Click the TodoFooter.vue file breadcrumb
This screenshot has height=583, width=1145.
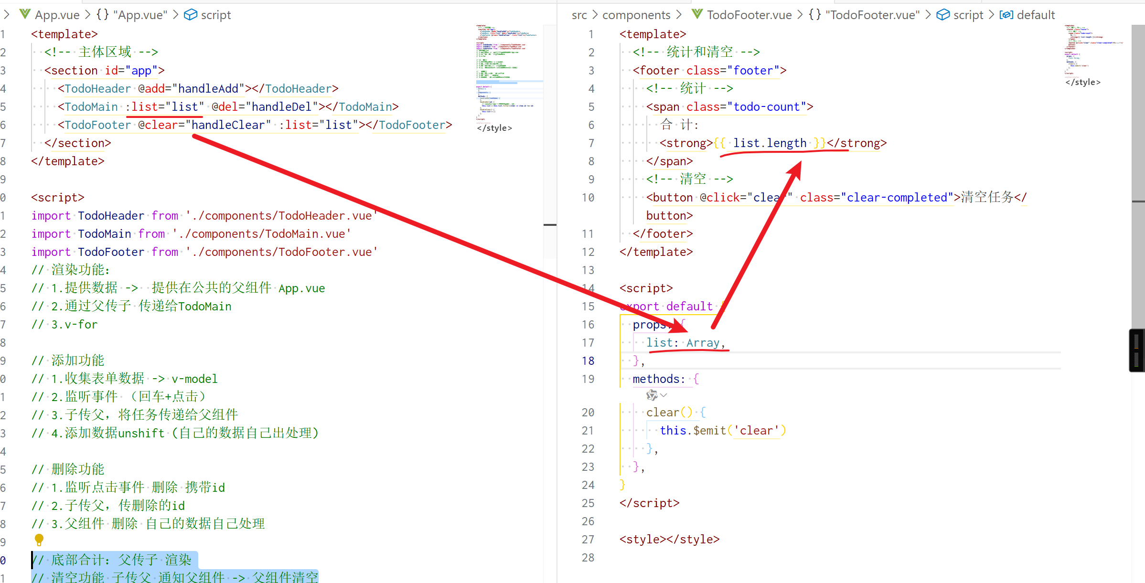pos(749,14)
